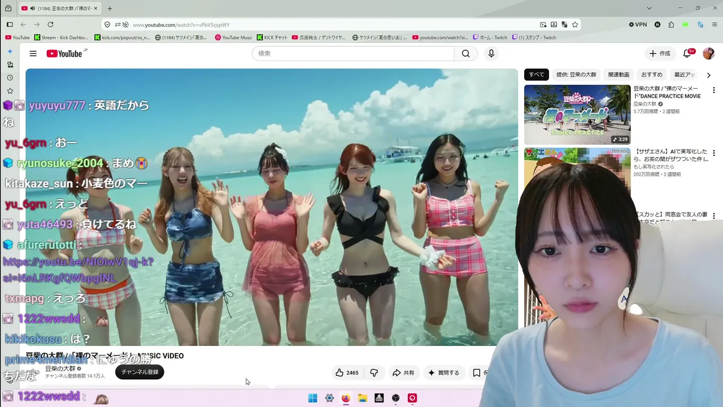Switch to the 豆柴の大群 browser tab
723x407 pixels.
coord(59,8)
